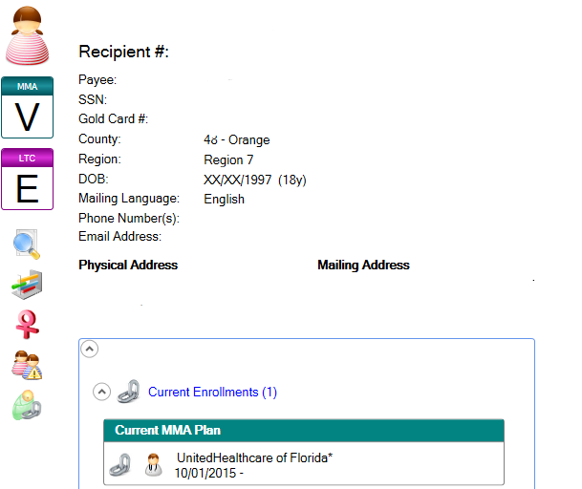Click chain icon beside Current Enrollments

click(x=128, y=393)
